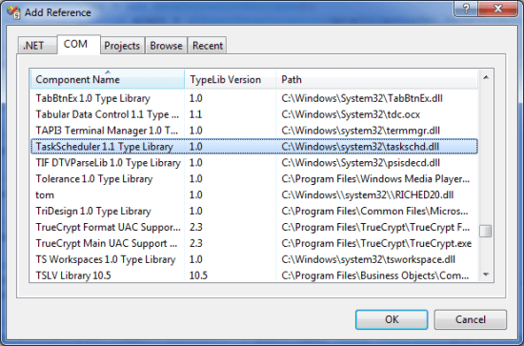This screenshot has height=346, width=524.
Task: Click version 10.5 for TSLV Library
Action: 198,275
